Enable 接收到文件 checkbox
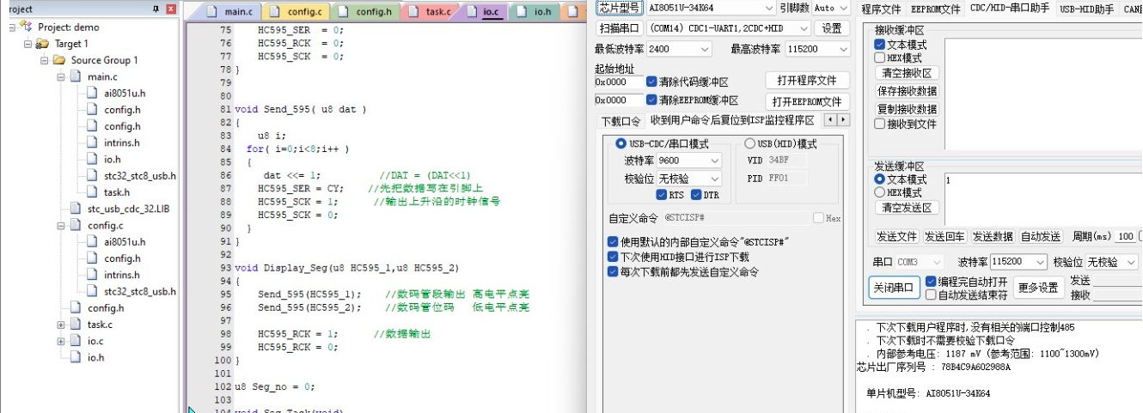Image resolution: width=1143 pixels, height=413 pixels. coord(879,124)
